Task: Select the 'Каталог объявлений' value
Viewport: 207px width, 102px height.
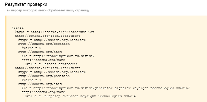Action: click(60, 64)
